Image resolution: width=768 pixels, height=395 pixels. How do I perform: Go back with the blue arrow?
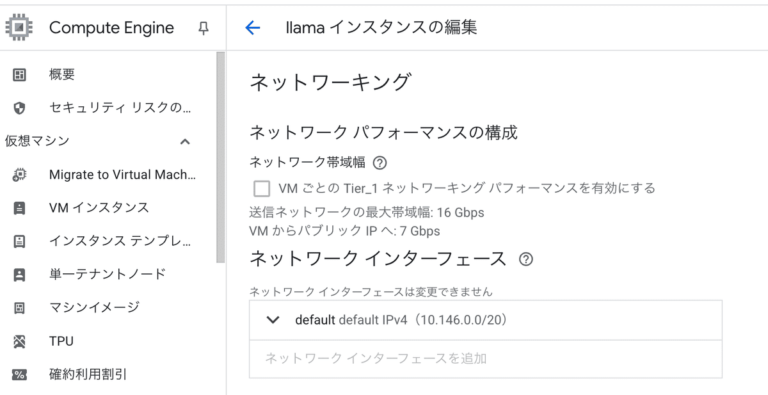tap(252, 28)
